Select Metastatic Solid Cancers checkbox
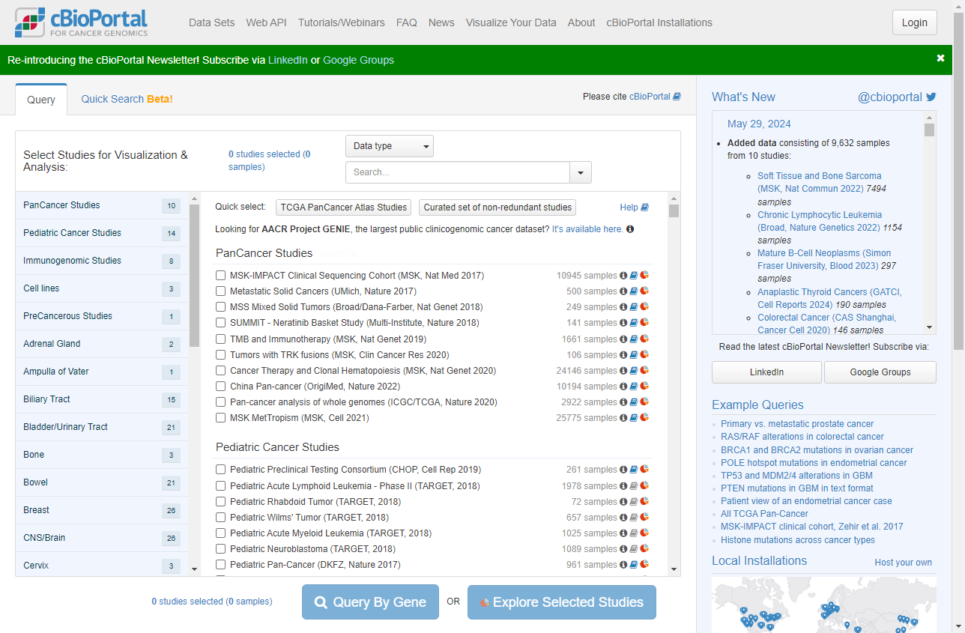This screenshot has height=633, width=965. point(221,291)
